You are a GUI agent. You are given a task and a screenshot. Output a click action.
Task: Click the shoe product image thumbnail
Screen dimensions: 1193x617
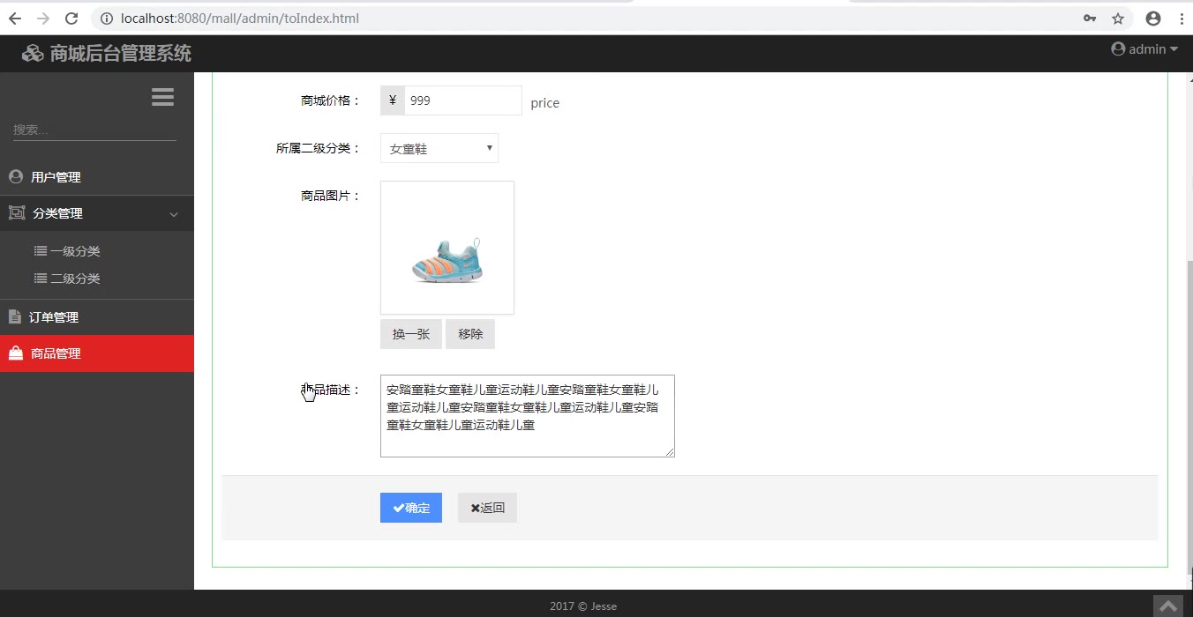[447, 248]
